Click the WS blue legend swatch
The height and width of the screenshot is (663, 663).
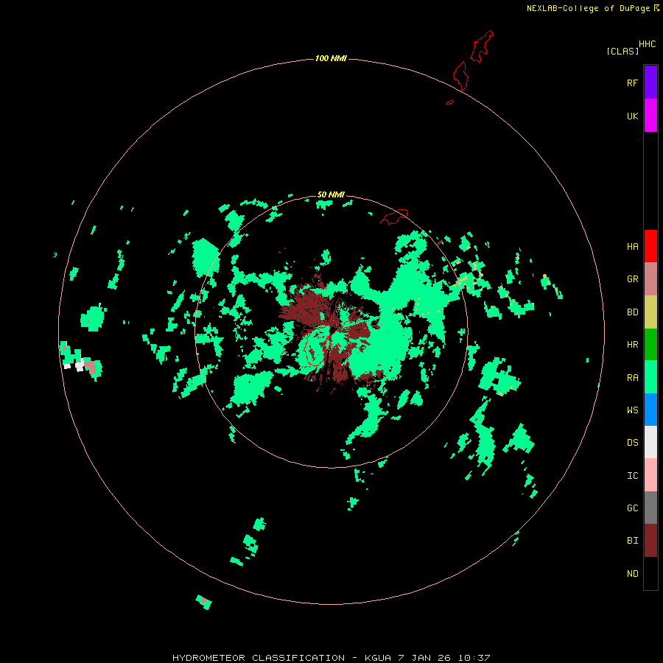[650, 410]
